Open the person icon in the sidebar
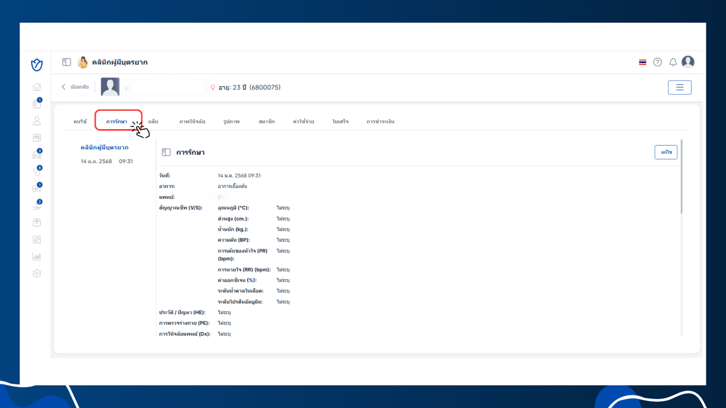Screen dimensions: 726x408 37,121
